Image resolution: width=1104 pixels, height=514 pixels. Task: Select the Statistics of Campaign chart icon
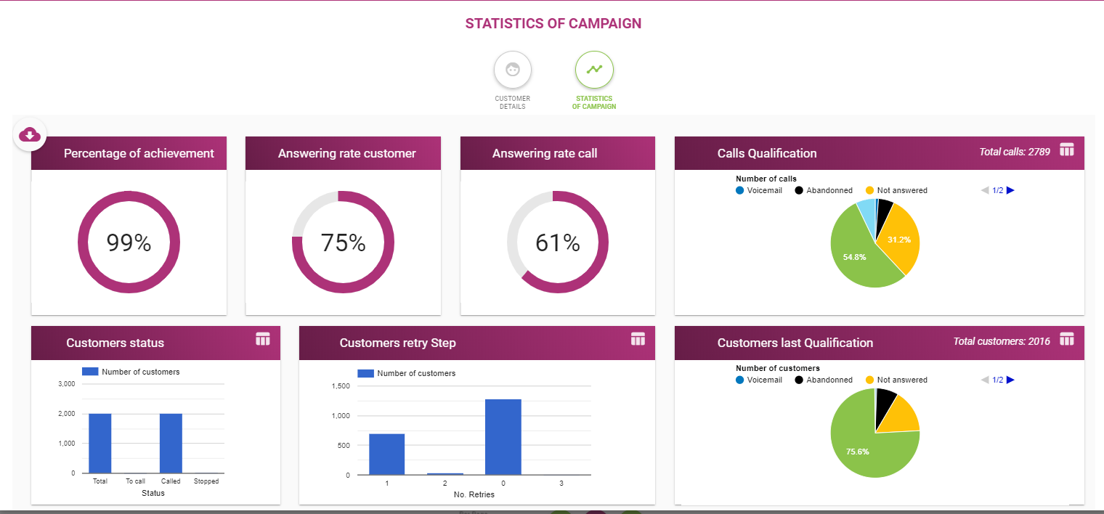(x=594, y=70)
